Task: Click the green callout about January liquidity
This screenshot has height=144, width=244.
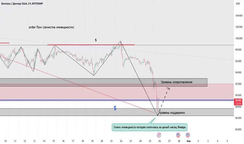Action: pos(149,127)
